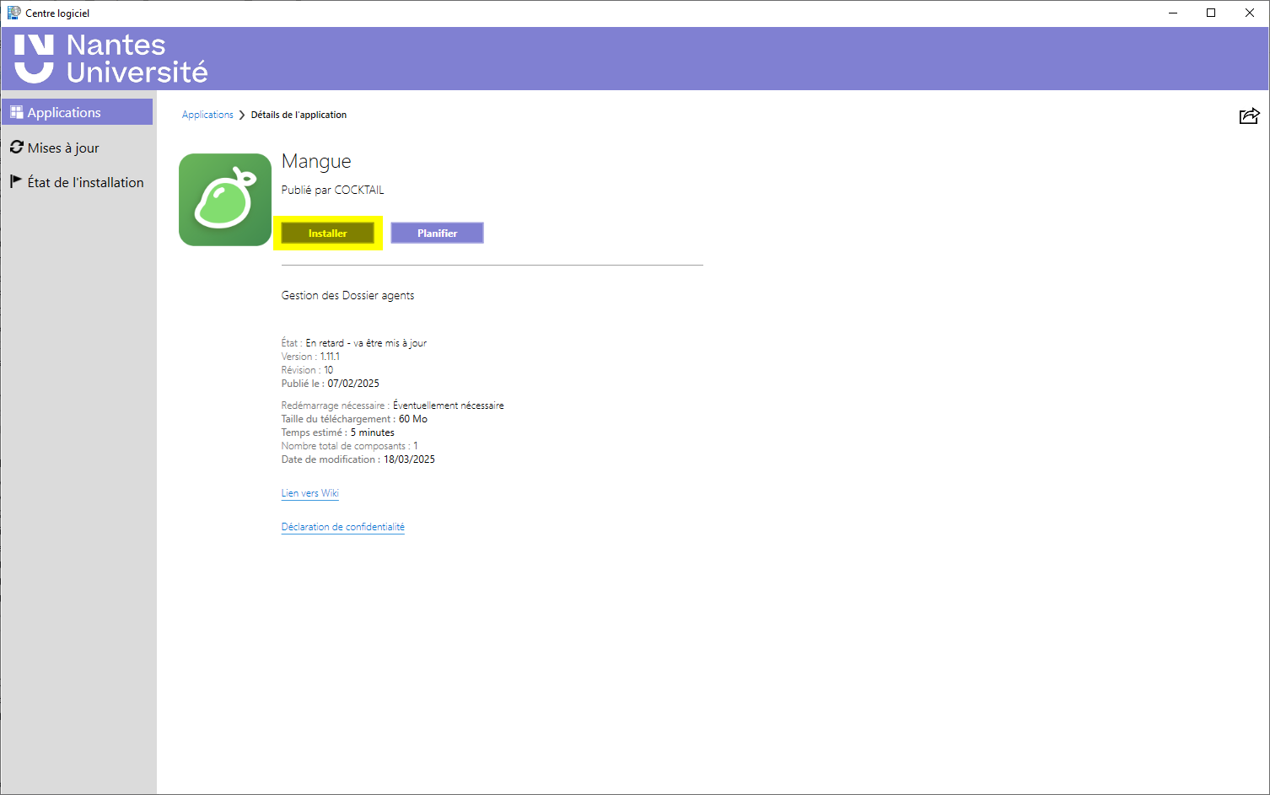Close the Centre logiciel window
Viewport: 1270px width, 795px height.
[x=1250, y=13]
